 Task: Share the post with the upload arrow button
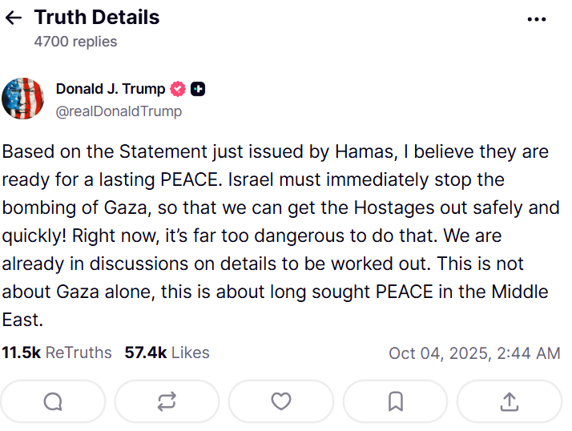tap(509, 402)
